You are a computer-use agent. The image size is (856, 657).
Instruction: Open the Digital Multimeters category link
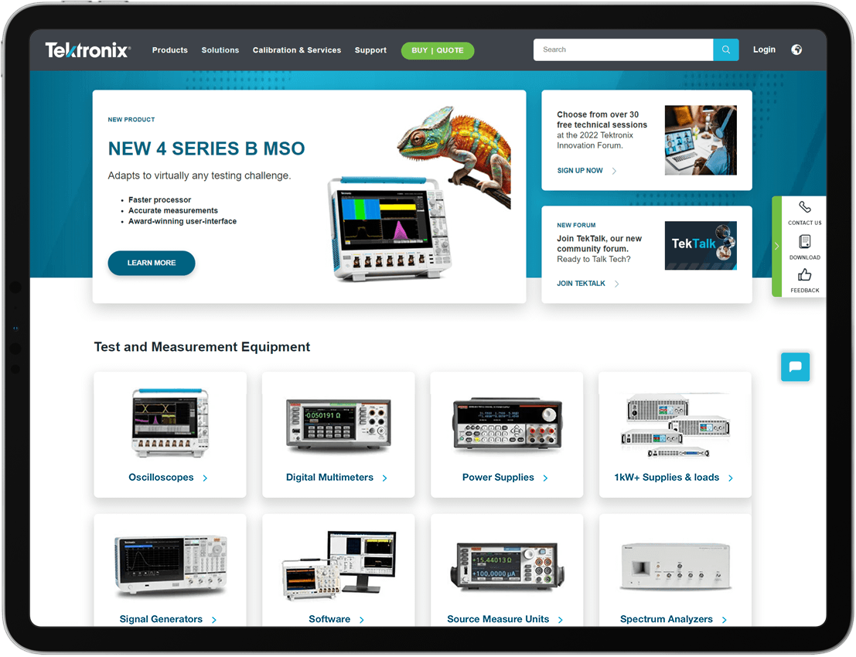click(329, 478)
